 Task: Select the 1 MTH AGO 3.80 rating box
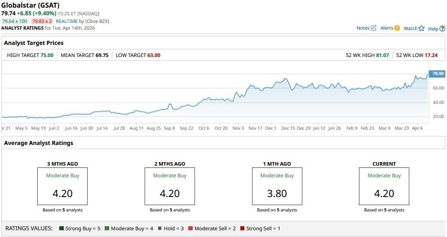[277, 186]
